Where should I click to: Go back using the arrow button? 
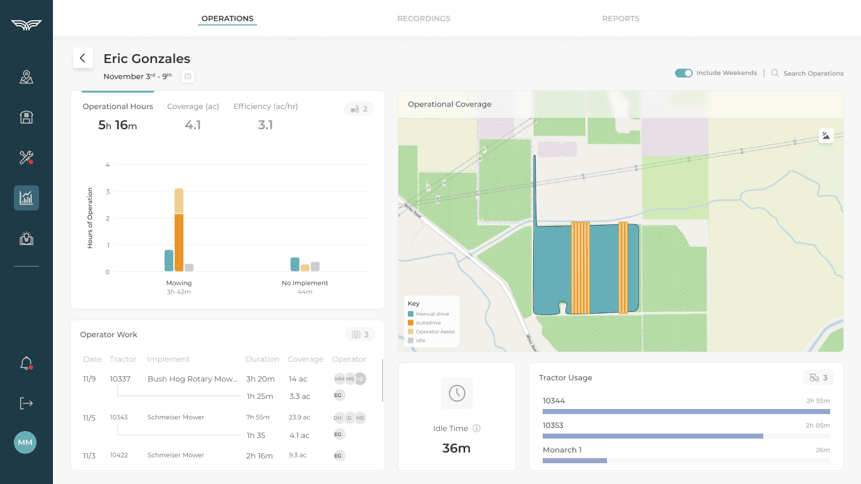(x=83, y=58)
